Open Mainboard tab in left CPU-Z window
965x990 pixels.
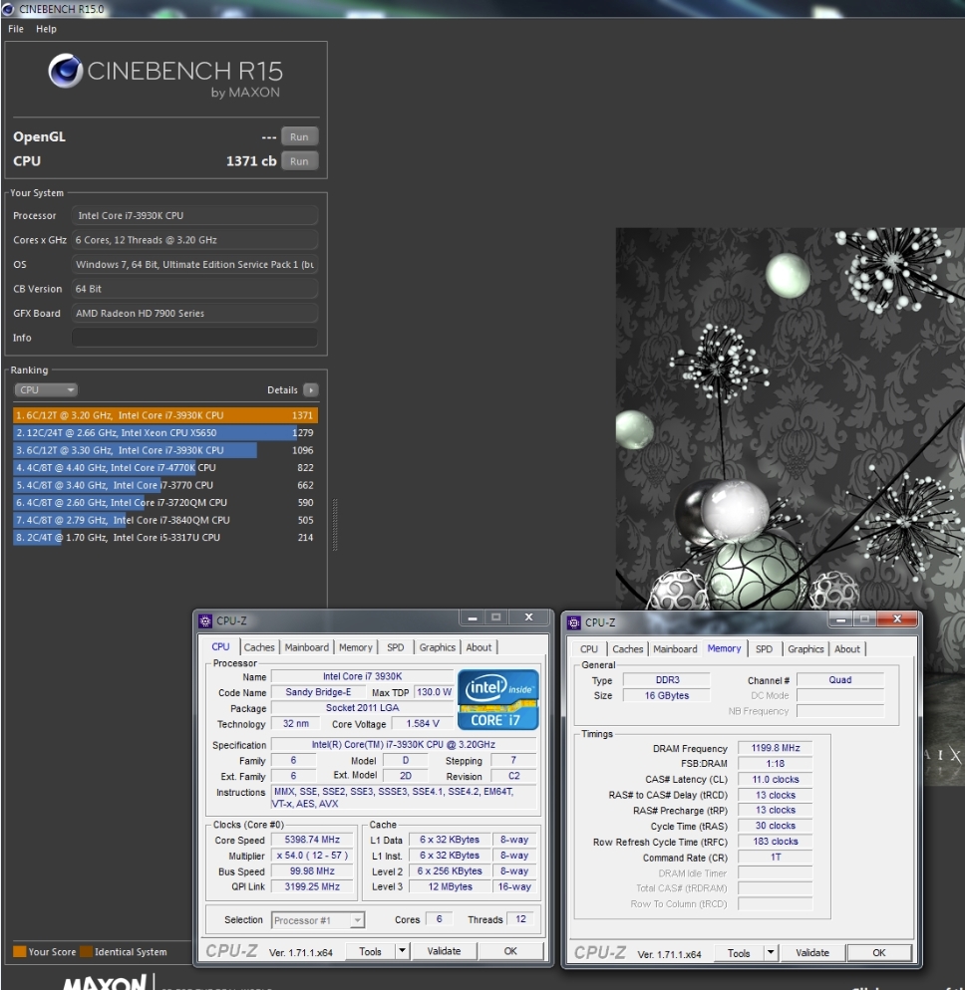click(306, 647)
